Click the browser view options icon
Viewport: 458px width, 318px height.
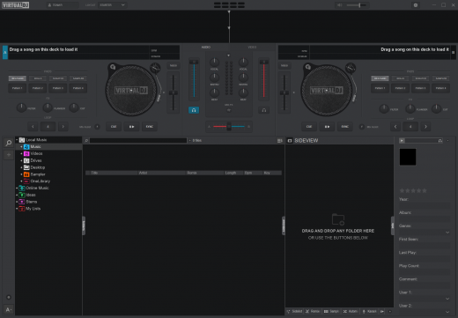279,141
